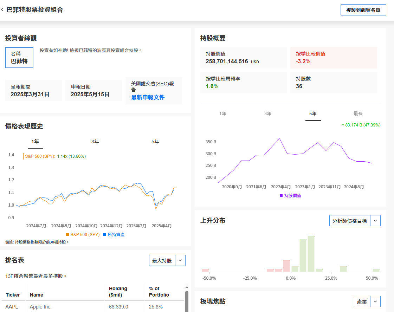
Task: Click the 持股數 36 card
Action: coord(334,83)
